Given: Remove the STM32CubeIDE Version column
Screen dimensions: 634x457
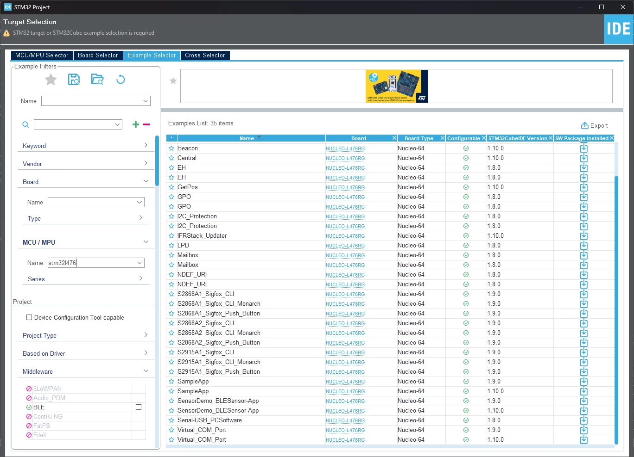Looking at the screenshot, I should (x=551, y=138).
